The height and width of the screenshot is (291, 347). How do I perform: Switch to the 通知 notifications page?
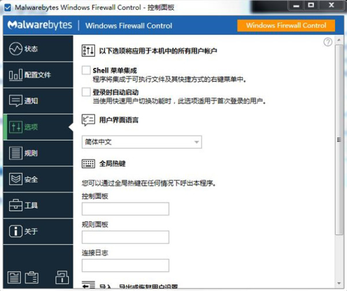pos(38,101)
